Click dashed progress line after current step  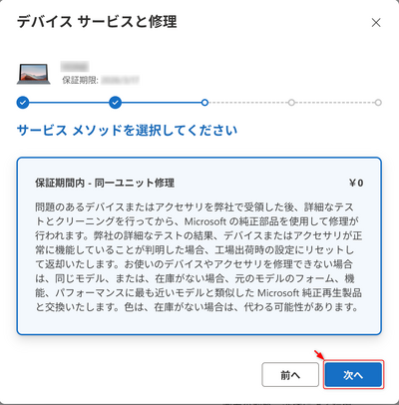[x=248, y=103]
